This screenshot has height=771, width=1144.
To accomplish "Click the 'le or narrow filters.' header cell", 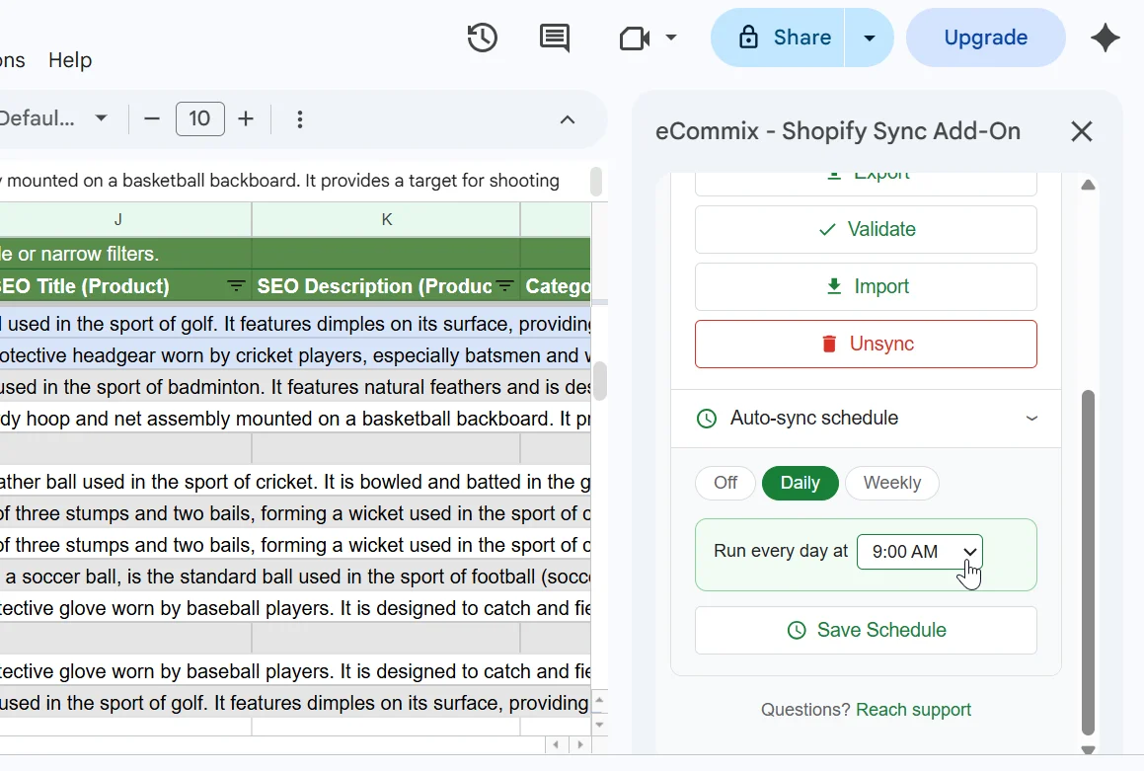I will 125,254.
